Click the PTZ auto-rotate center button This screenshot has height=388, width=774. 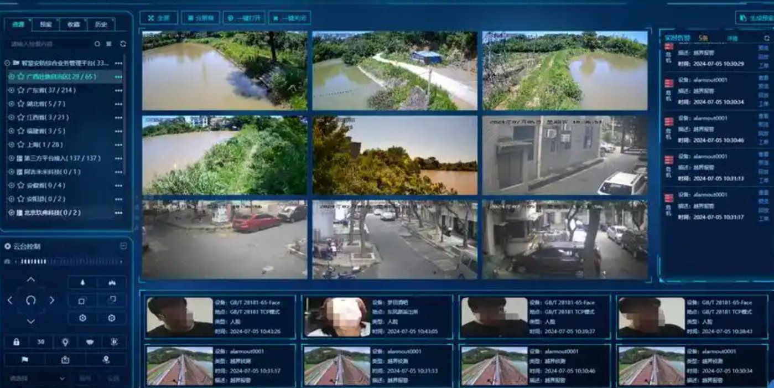[31, 301]
